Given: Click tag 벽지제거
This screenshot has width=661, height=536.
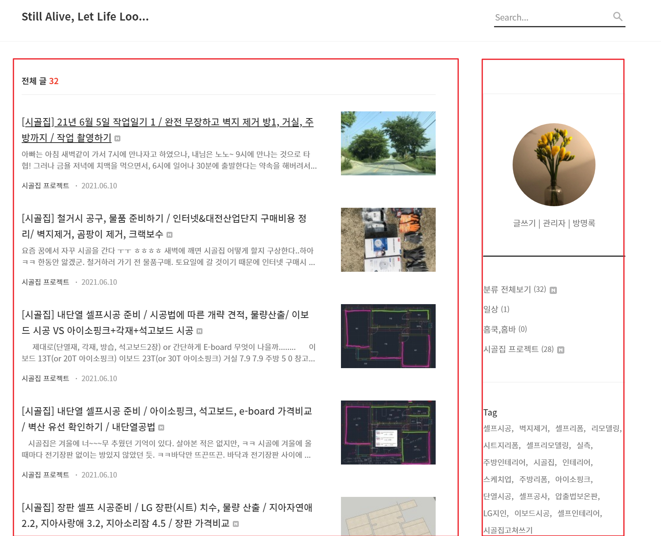Looking at the screenshot, I should [533, 429].
